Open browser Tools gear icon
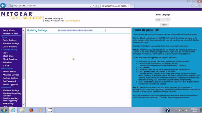This screenshot has height=113, width=202. coord(200,5)
